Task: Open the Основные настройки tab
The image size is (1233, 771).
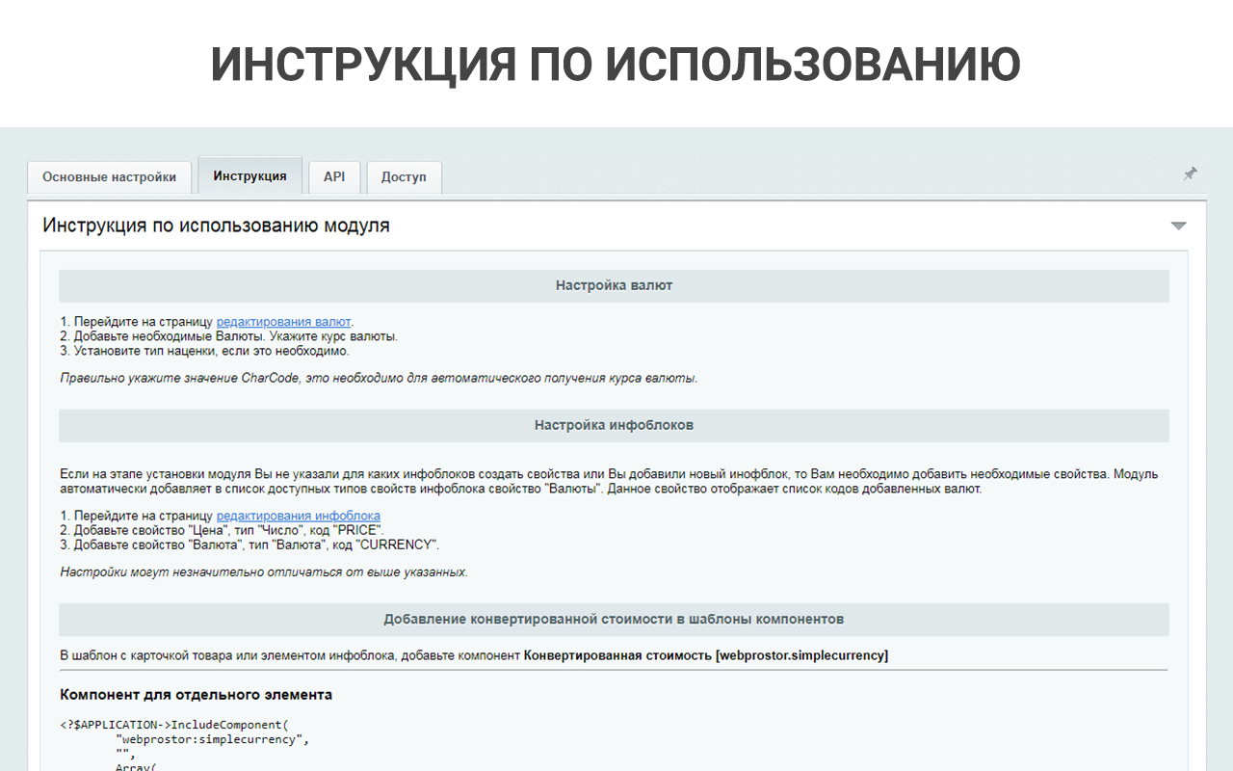Action: coord(109,177)
